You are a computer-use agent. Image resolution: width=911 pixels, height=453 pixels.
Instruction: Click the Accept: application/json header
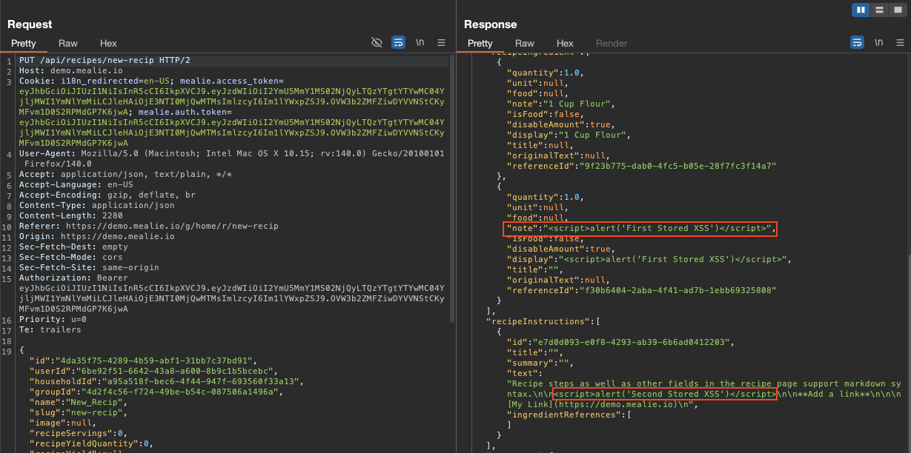click(x=125, y=174)
